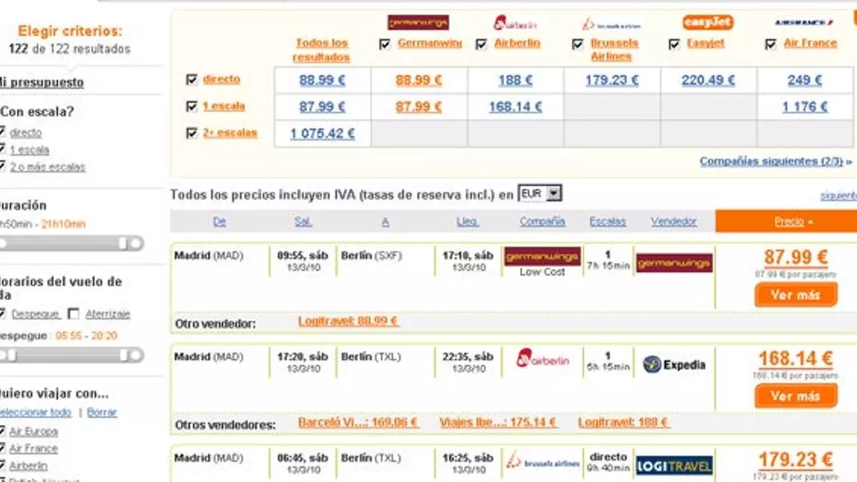Select the 88.99 € all-results direct price
This screenshot has width=857, height=482.
coord(321,81)
